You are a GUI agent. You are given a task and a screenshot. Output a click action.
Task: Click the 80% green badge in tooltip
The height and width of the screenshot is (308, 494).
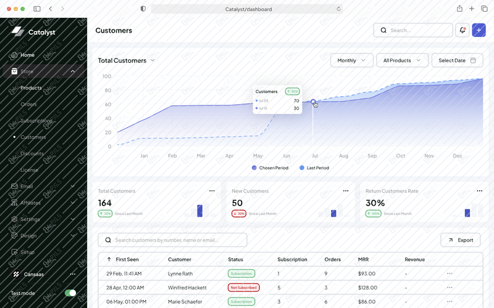point(292,91)
